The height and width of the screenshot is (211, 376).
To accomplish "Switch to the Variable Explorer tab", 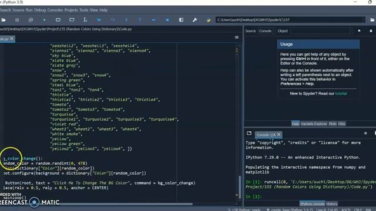I will (314, 124).
